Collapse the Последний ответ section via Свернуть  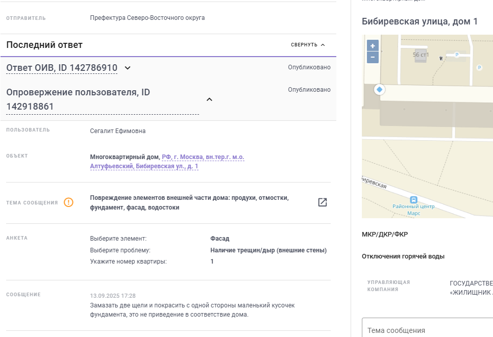[x=308, y=45]
